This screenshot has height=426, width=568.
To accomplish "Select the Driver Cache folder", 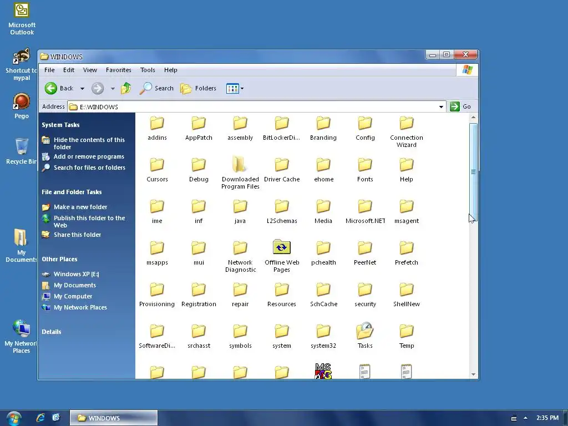I will (x=281, y=170).
